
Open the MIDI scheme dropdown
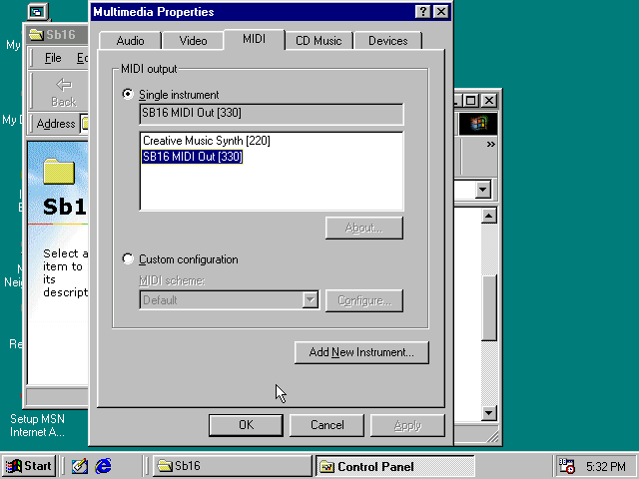coord(311,300)
